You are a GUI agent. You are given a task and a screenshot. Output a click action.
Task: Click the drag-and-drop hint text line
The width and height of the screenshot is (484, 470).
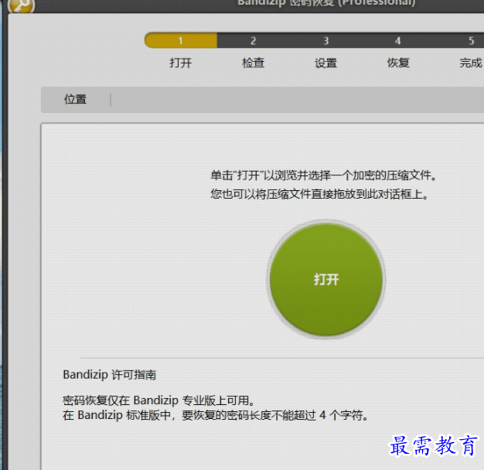coord(319,195)
